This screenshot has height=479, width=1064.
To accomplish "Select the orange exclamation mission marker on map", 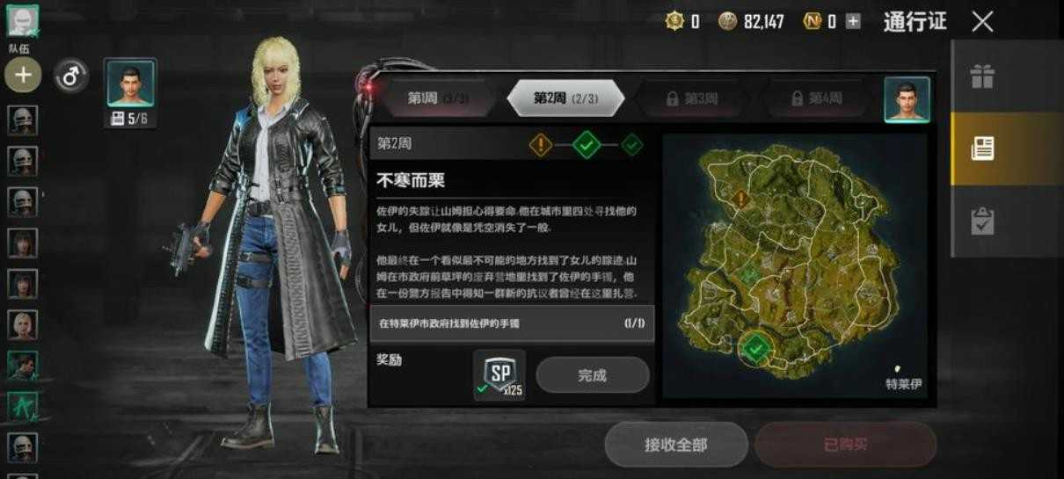I will [741, 200].
